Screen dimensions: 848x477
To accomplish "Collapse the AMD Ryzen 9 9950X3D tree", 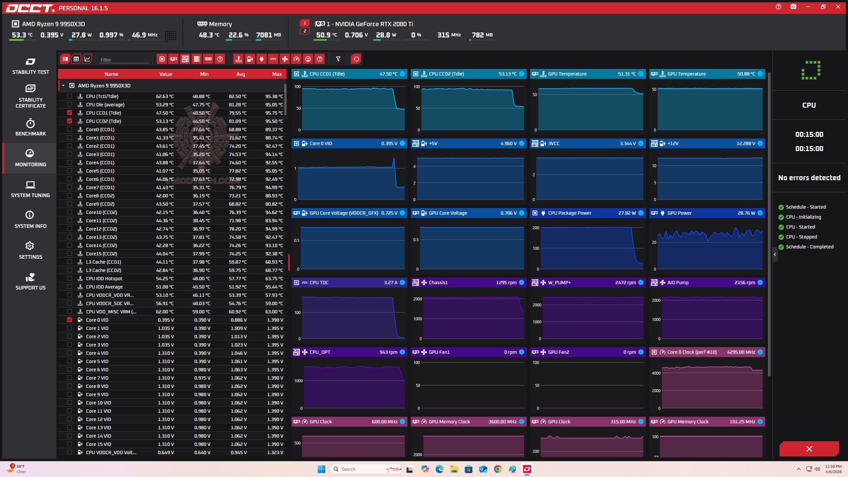I will [x=63, y=85].
